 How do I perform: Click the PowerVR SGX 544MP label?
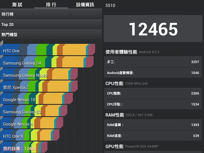[142, 146]
